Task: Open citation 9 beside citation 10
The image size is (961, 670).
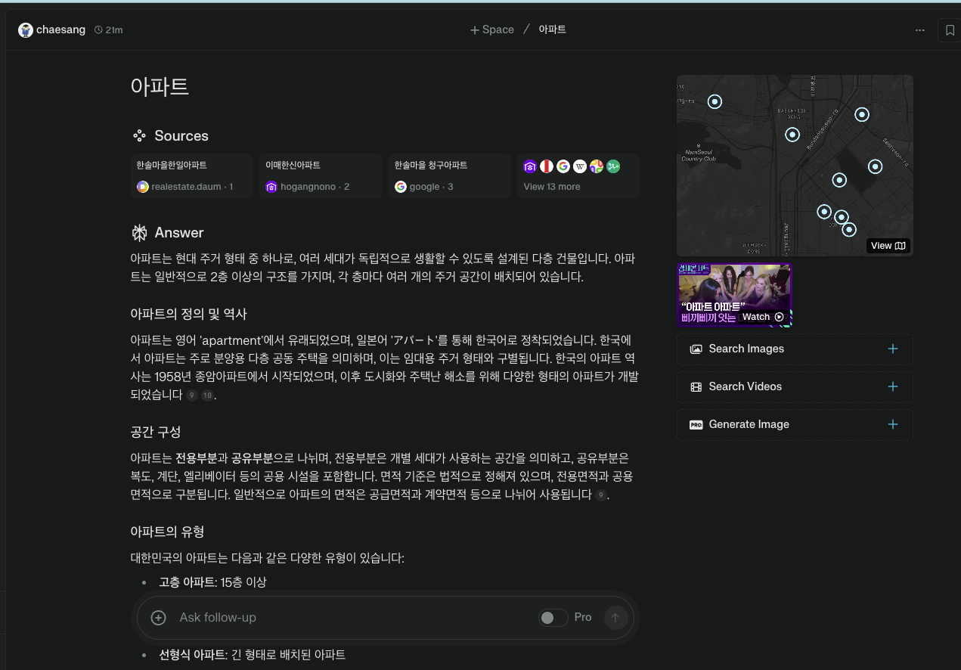Action: [x=192, y=395]
